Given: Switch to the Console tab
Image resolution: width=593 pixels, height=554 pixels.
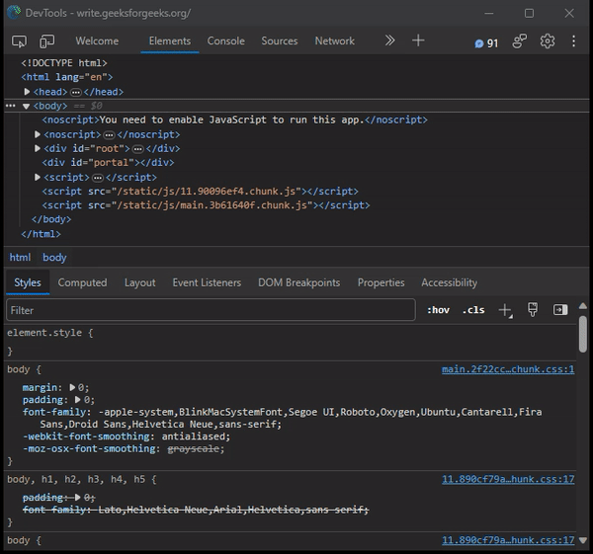Looking at the screenshot, I should pos(225,41).
